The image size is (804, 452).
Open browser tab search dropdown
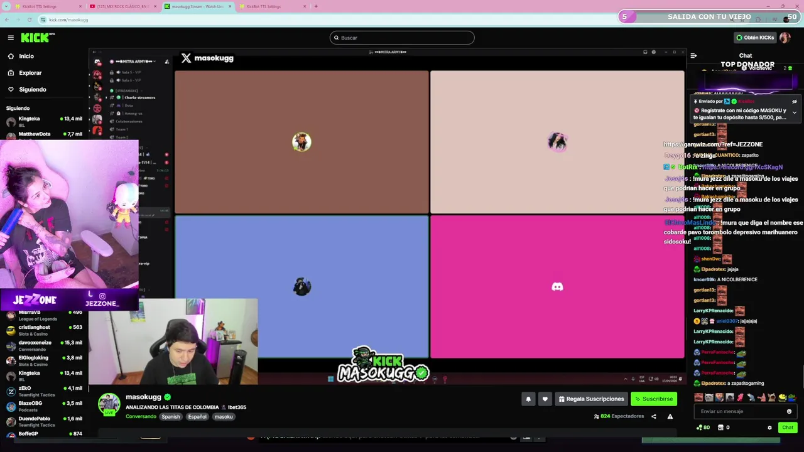[6, 6]
